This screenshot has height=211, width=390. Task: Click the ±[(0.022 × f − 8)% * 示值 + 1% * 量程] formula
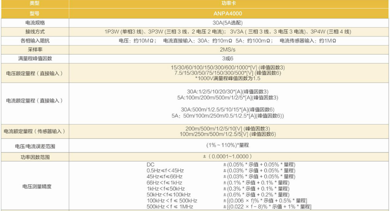(267, 207)
